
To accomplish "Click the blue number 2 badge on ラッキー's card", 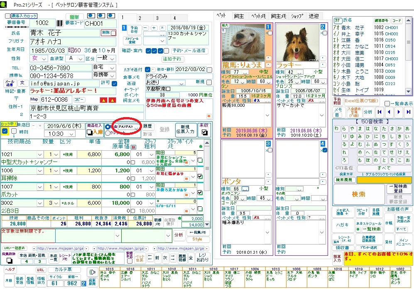I will tap(323, 27).
